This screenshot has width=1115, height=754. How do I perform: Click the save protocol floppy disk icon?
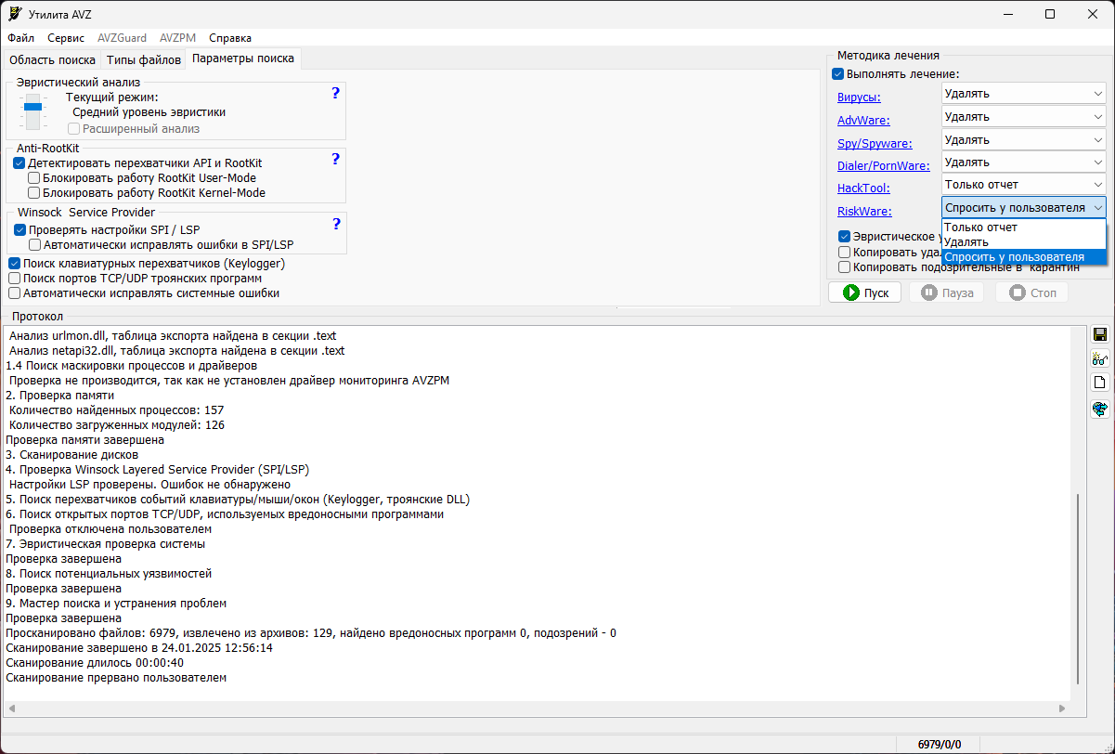point(1099,333)
